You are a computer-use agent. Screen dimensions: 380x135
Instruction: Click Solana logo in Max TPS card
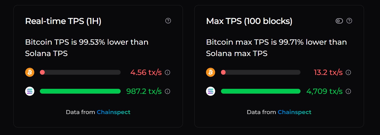[x=211, y=91]
